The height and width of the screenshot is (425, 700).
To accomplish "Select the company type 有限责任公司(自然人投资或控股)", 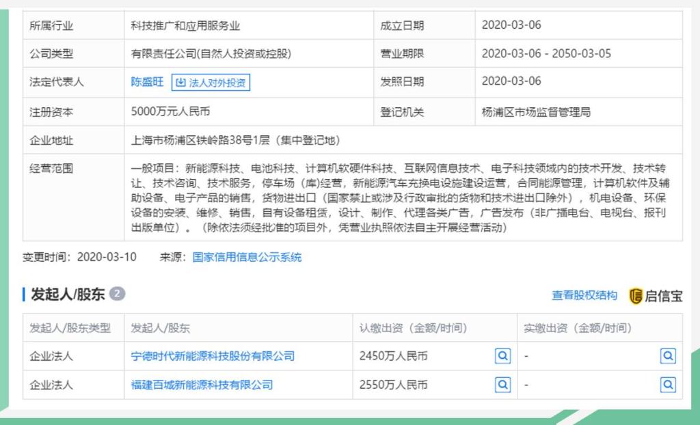I will (x=211, y=53).
